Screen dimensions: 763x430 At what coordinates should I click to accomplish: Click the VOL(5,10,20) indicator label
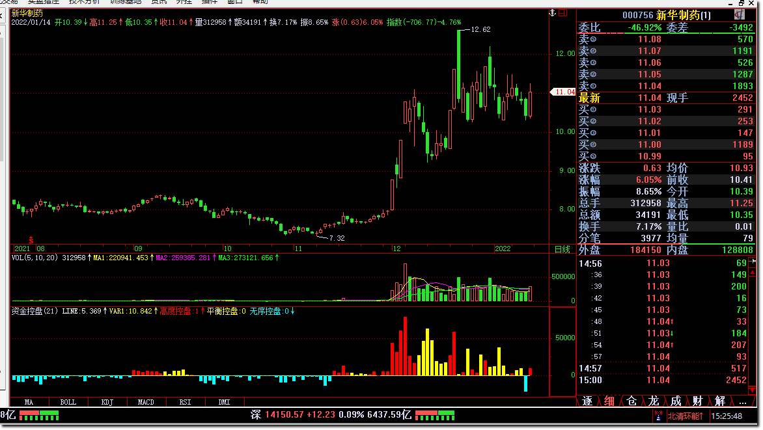(x=35, y=258)
